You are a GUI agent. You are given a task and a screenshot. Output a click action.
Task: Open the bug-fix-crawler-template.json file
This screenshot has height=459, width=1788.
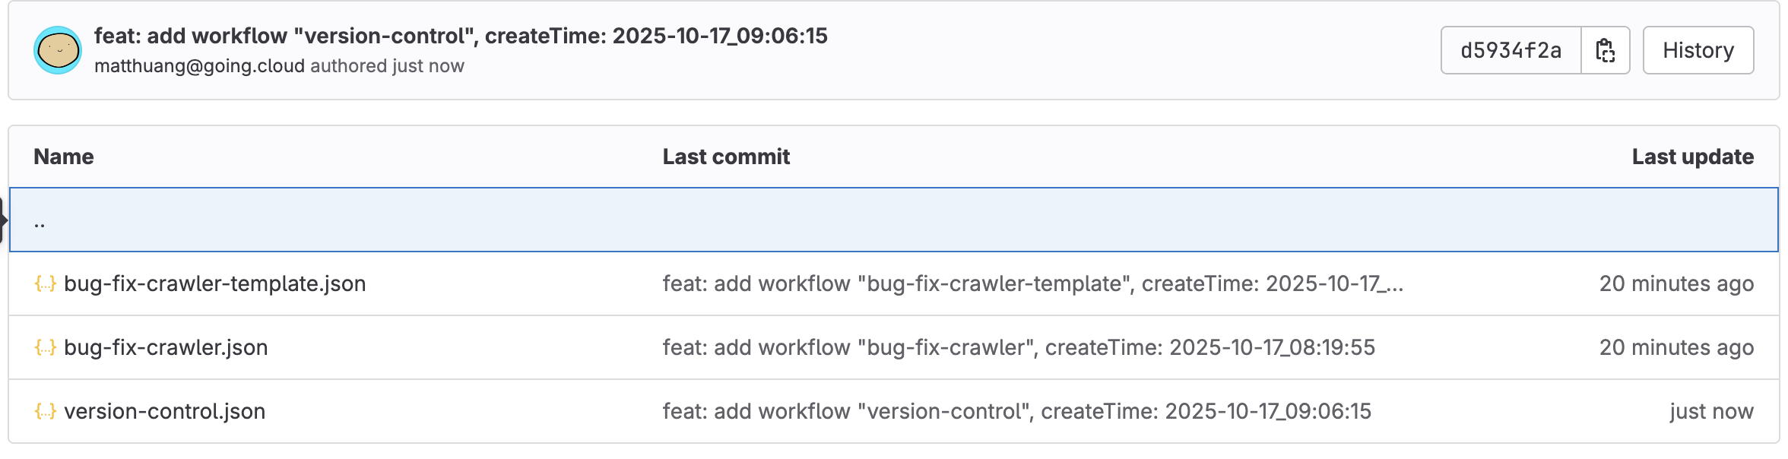pos(214,283)
